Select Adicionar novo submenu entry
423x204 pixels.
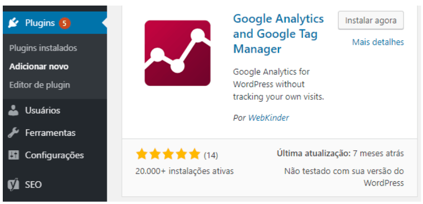pos(39,67)
